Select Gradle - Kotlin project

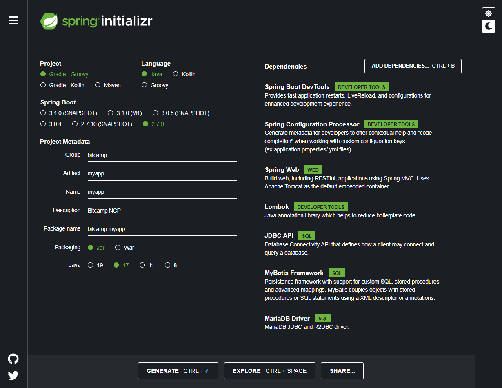coord(62,85)
